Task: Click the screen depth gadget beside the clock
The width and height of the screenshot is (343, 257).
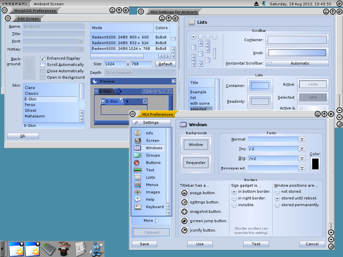Action: click(339, 4)
